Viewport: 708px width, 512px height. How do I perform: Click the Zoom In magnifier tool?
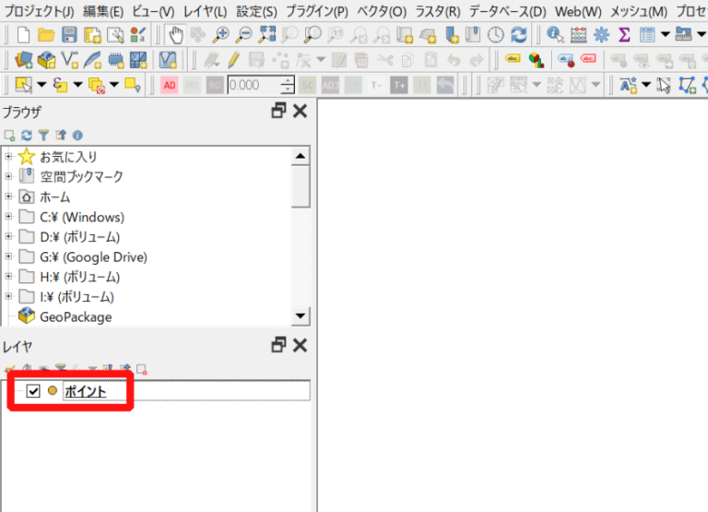(x=221, y=35)
